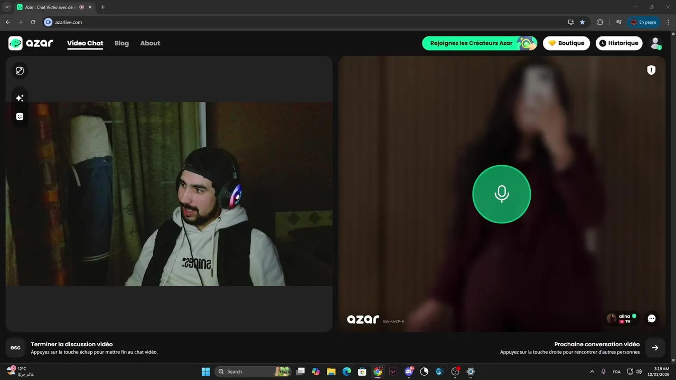676x380 pixels.
Task: Open the media controls icon
Action: coord(619,22)
